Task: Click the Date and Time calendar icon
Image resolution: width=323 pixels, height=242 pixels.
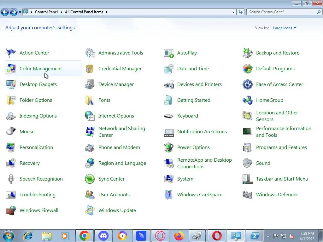Action: (169, 68)
